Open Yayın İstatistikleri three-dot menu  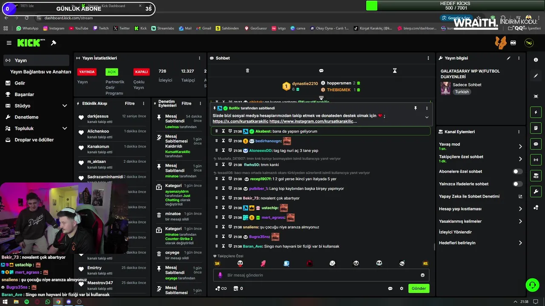pos(199,58)
